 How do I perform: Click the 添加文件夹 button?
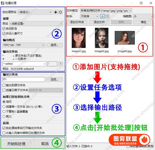click(x=77, y=22)
